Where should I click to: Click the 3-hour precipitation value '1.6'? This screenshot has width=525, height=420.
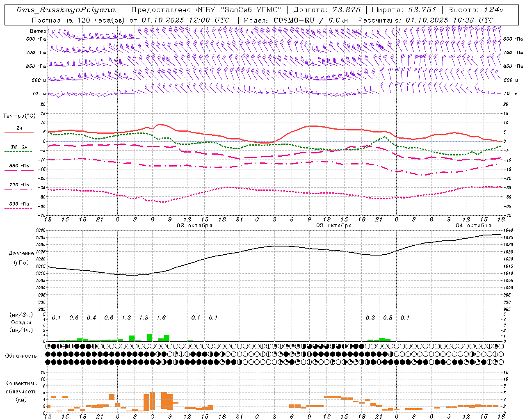[x=161, y=318]
